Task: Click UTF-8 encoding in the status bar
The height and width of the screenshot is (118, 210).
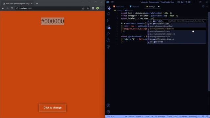Action: tap(147, 117)
